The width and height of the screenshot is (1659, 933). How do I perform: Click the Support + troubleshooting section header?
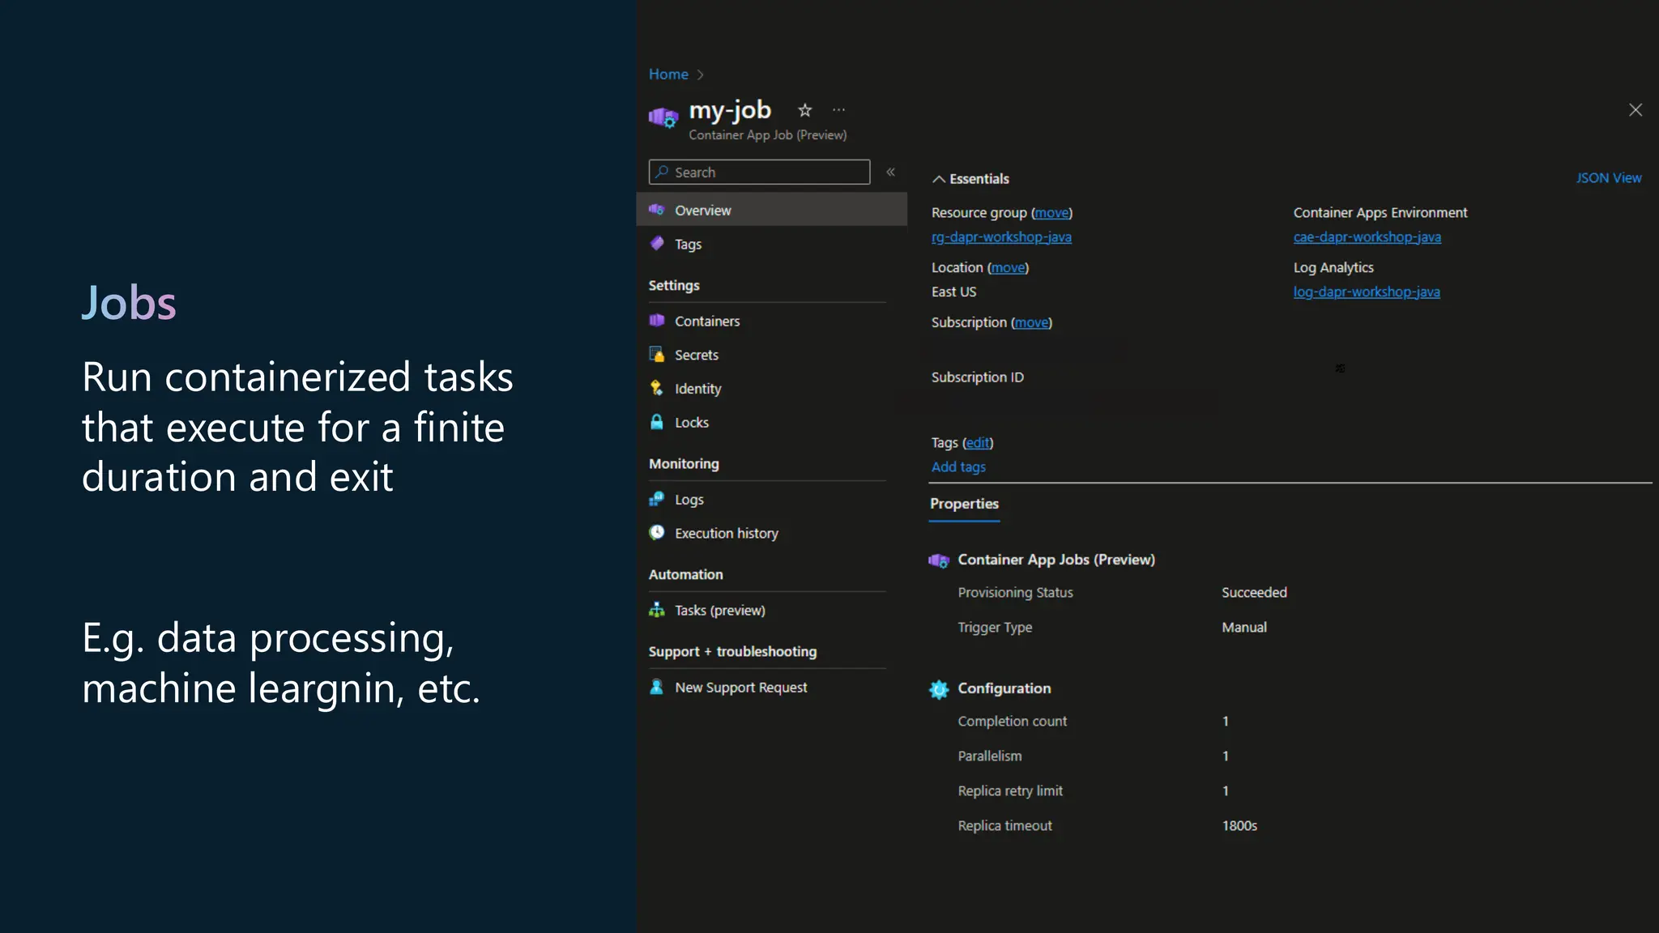point(732,652)
